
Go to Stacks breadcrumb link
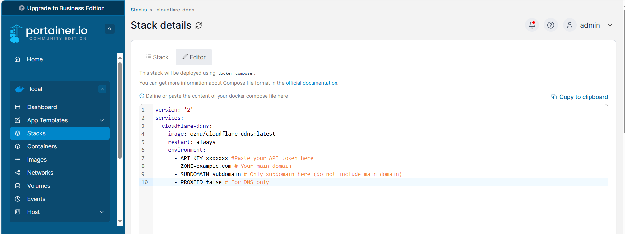click(x=139, y=10)
